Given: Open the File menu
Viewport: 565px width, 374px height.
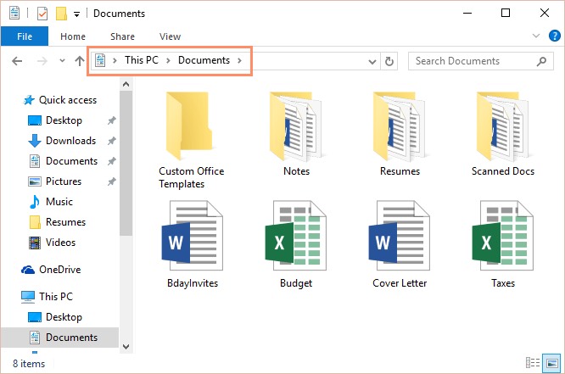Looking at the screenshot, I should click(25, 36).
